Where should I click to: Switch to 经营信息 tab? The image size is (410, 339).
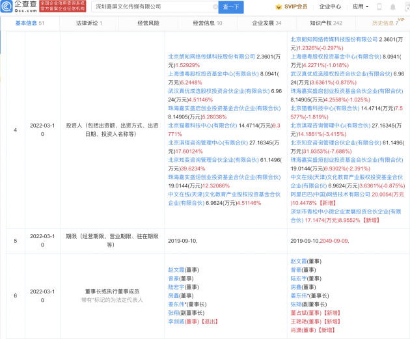click(208, 23)
